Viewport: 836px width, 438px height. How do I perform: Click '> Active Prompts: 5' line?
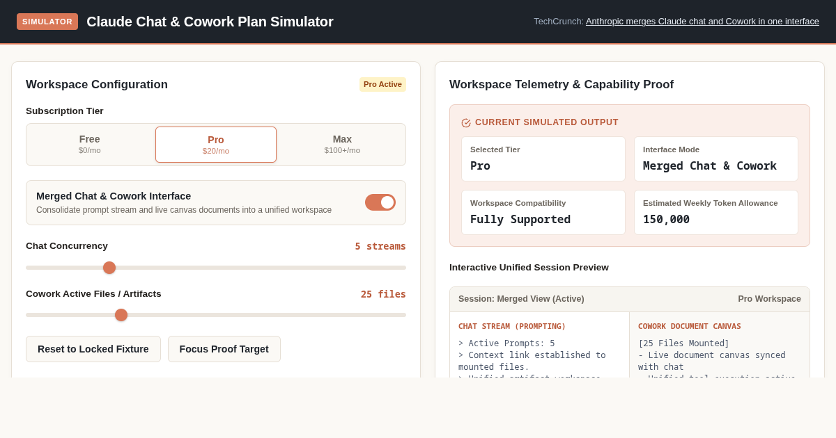(506, 343)
